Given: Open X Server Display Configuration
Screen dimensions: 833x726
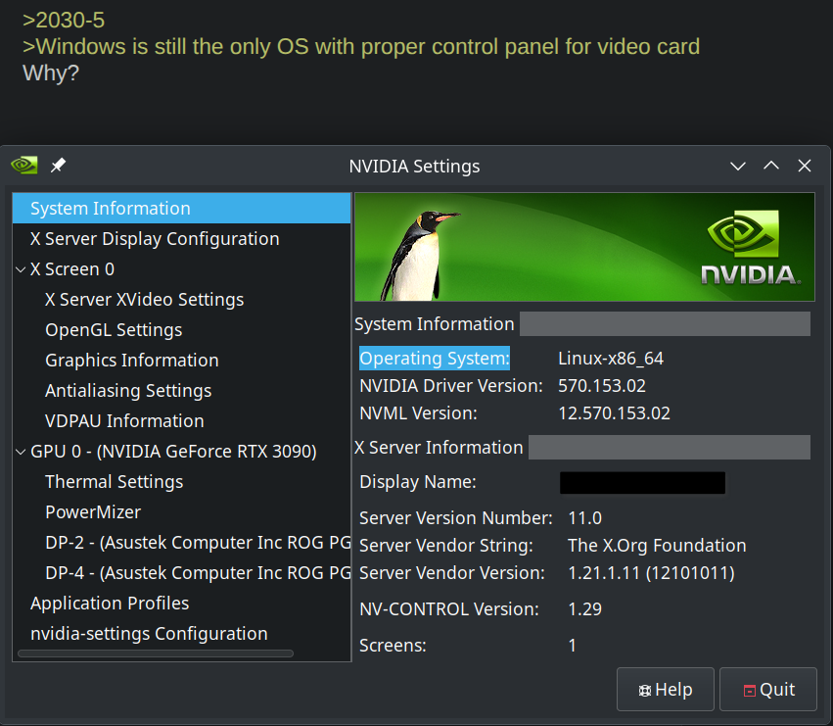Looking at the screenshot, I should (x=155, y=239).
